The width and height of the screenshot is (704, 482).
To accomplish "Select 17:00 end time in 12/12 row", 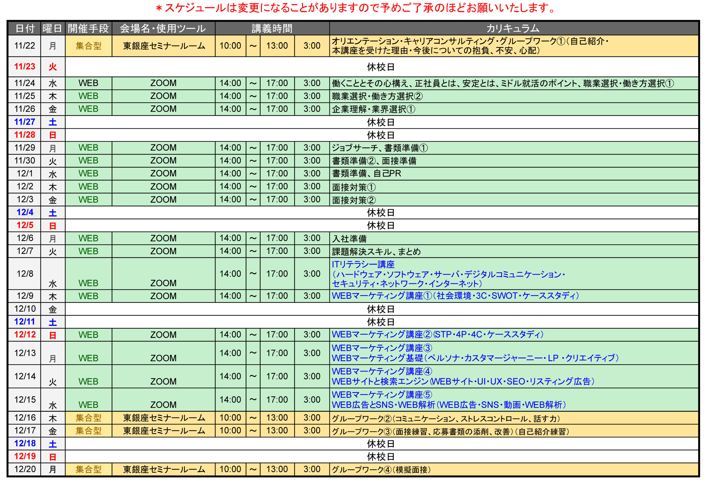I will point(277,335).
